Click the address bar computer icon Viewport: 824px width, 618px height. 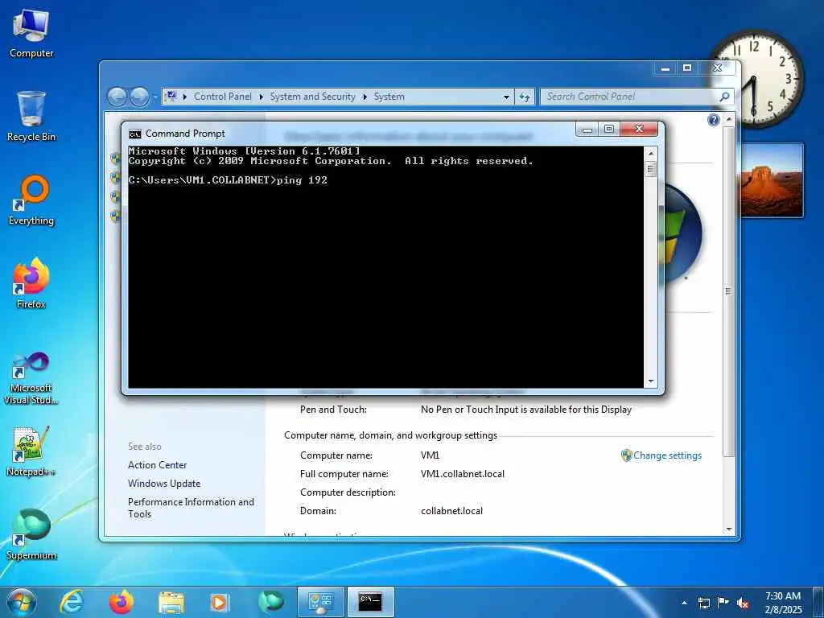(x=171, y=97)
